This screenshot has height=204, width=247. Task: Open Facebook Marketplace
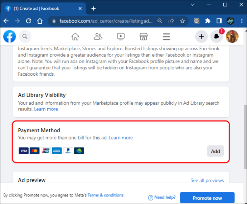144,37
